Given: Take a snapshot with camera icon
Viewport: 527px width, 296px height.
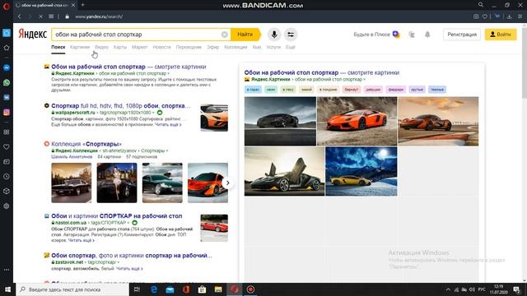Looking at the screenshot, I should [x=476, y=16].
